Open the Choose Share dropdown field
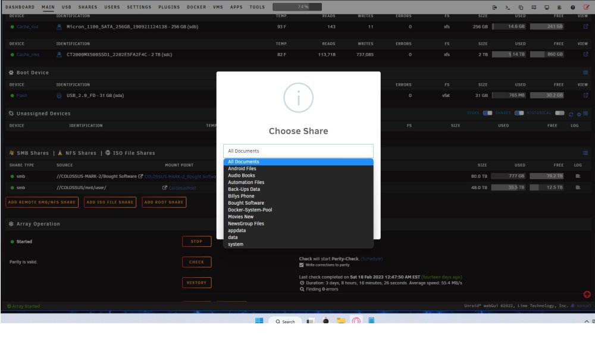This screenshot has width=595, height=348. pos(298,151)
